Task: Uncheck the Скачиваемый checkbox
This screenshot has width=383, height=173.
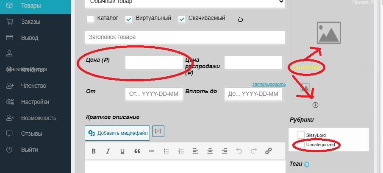Action: coord(182,19)
